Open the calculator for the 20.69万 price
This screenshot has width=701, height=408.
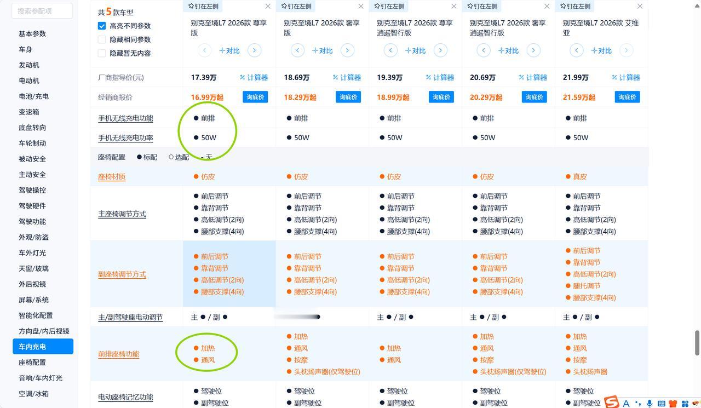tap(533, 77)
